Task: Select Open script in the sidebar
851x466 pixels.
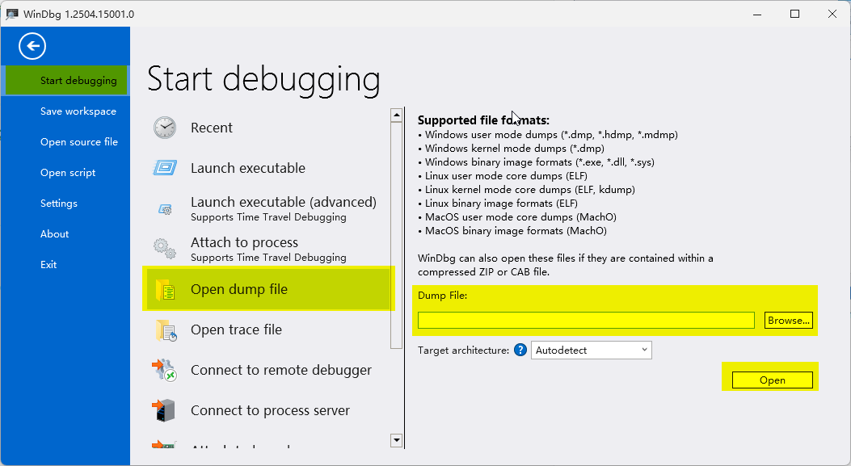Action: coord(68,173)
